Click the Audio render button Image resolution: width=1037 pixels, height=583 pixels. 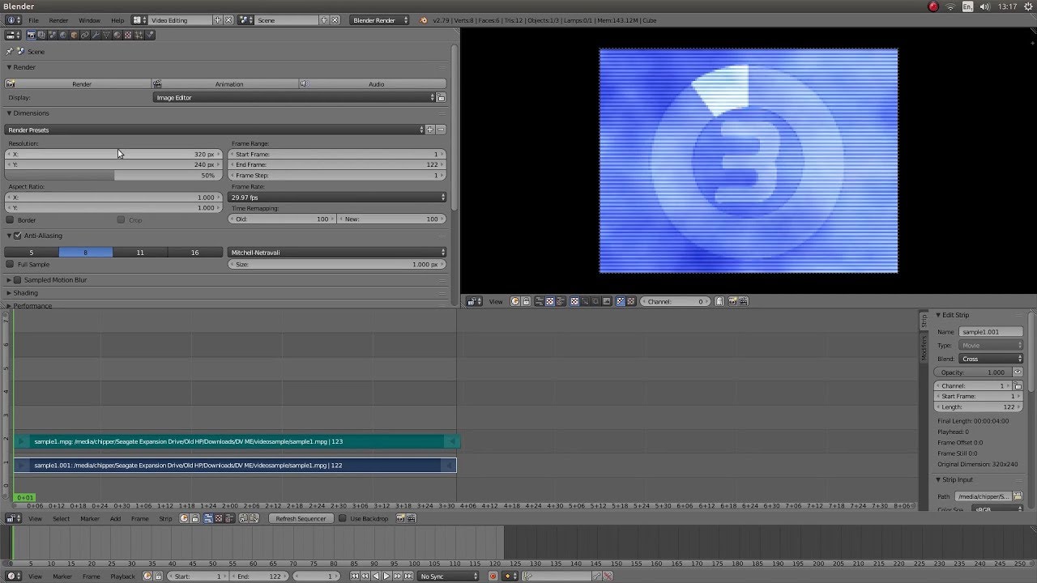point(373,83)
